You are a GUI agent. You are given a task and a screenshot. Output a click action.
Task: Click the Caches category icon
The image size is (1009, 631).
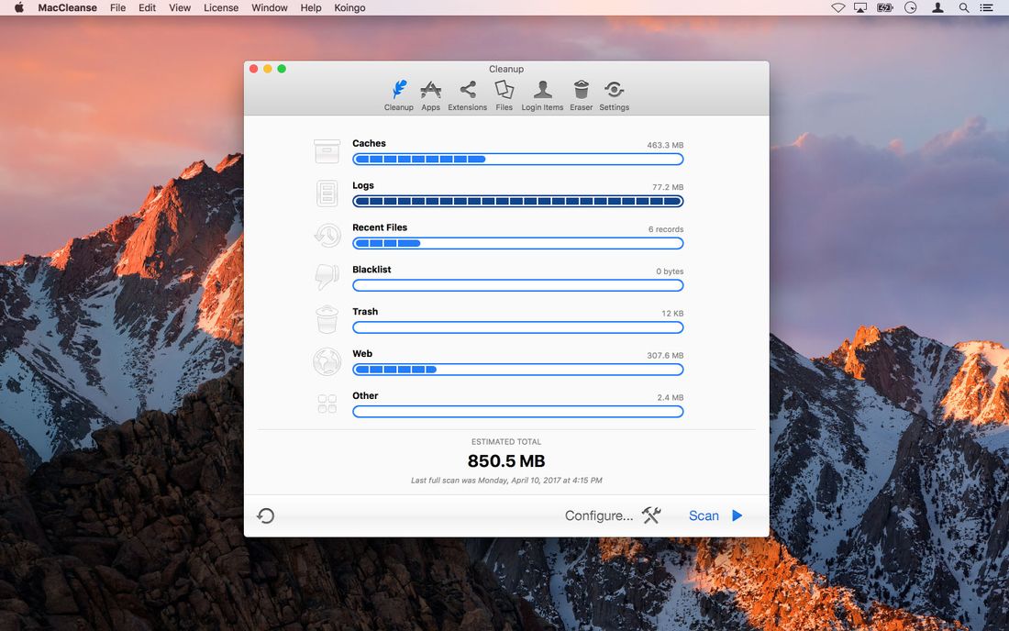pos(327,150)
